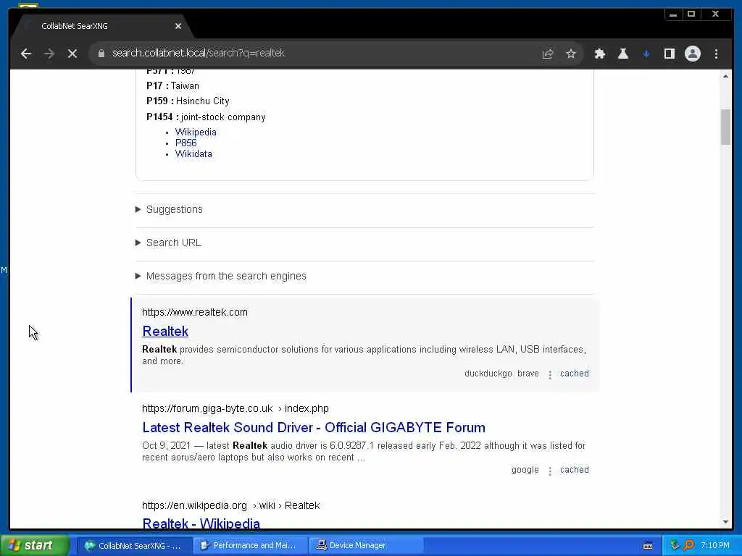Open the Realtek result title
The height and width of the screenshot is (556, 742).
pos(165,331)
